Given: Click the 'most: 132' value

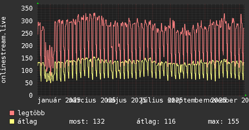Looking at the screenshot, I should [x=87, y=122].
